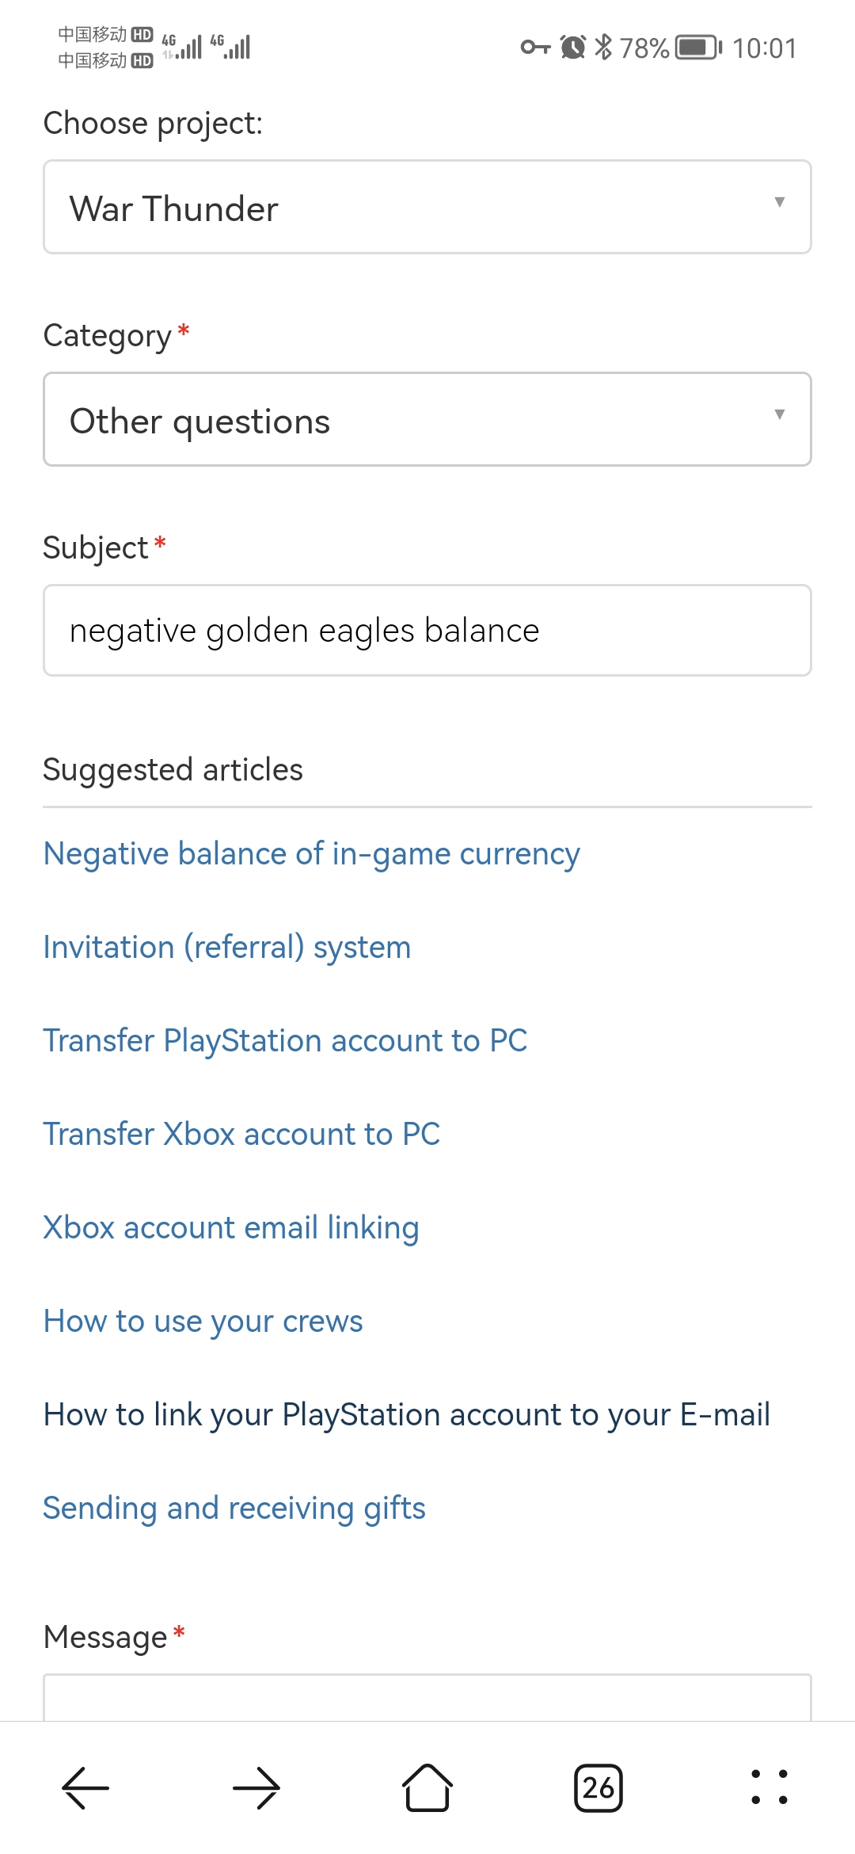855x1854 pixels.
Task: Open Invitation (referral) system article
Action: pyautogui.click(x=227, y=948)
